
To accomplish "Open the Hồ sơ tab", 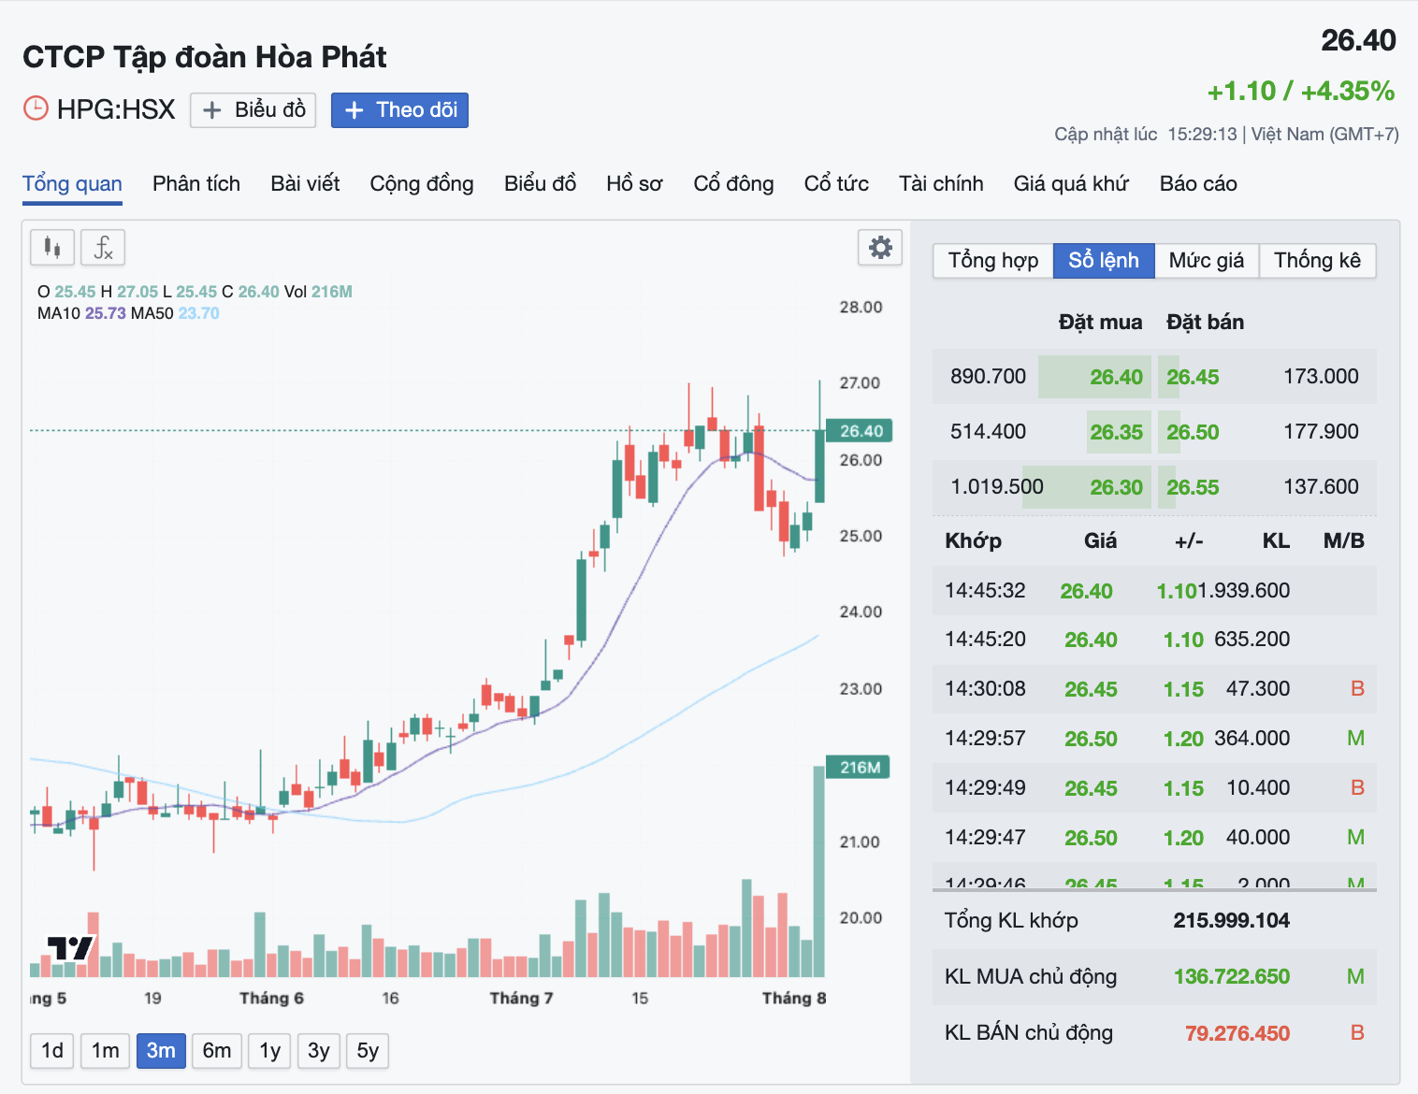I will (634, 184).
